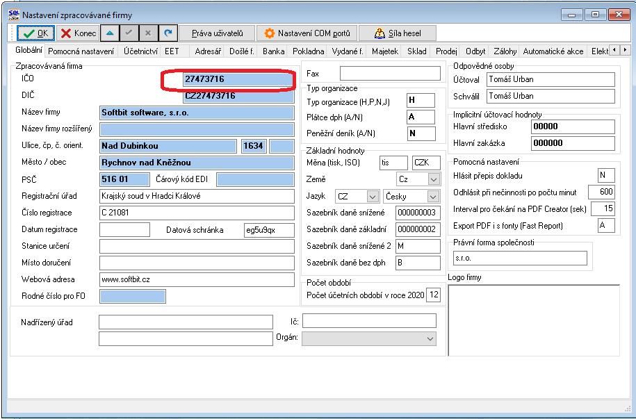Expand the Česky language dropdown
The image size is (636, 419).
pyautogui.click(x=434, y=197)
